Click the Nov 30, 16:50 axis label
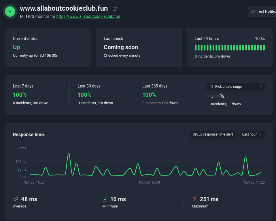Viewport: 276px width, 221px height. pos(149,182)
